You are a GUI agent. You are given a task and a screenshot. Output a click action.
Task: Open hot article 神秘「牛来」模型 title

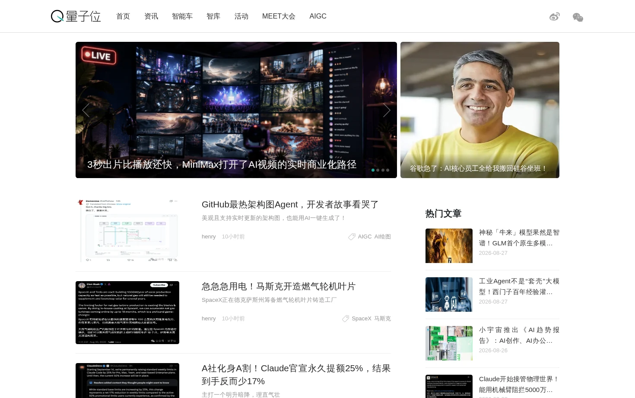[519, 238]
